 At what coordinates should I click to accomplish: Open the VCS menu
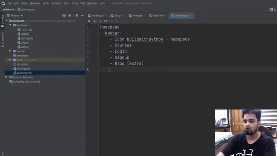pyautogui.click(x=83, y=3)
